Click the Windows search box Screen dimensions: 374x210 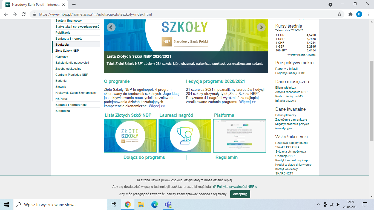[x=60, y=205]
